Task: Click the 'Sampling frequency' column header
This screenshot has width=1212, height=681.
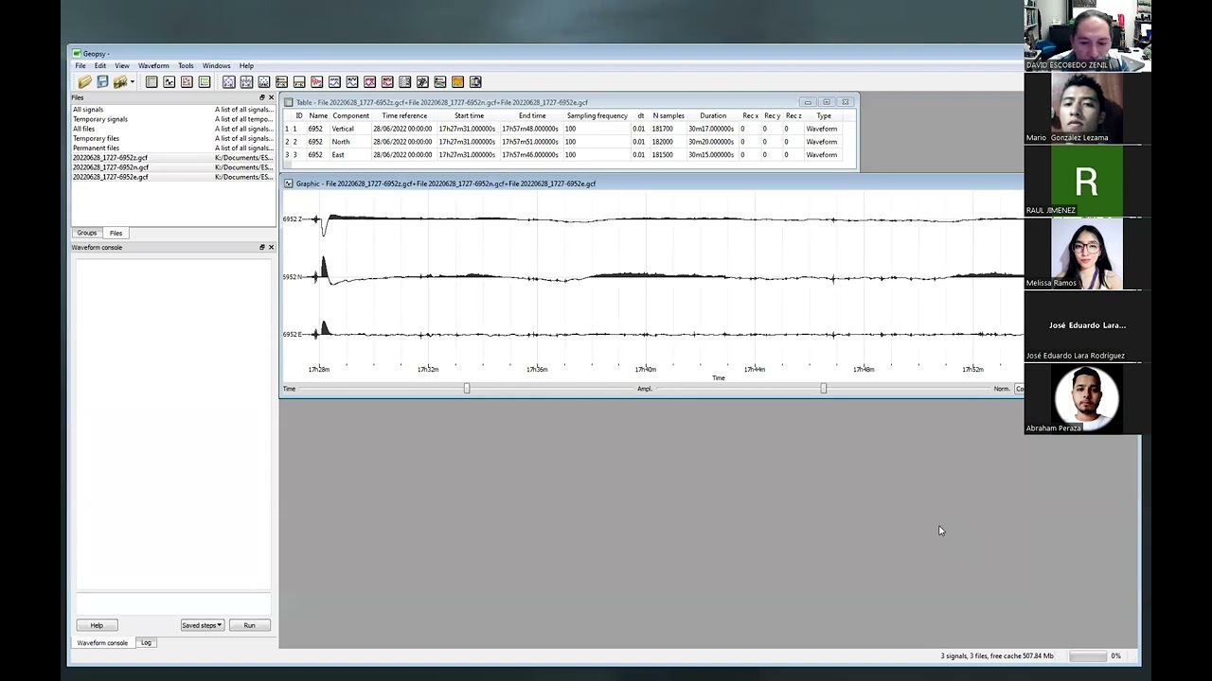Action: pos(597,115)
